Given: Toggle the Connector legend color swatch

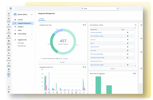Looking at the screenshot, I should (57, 58).
